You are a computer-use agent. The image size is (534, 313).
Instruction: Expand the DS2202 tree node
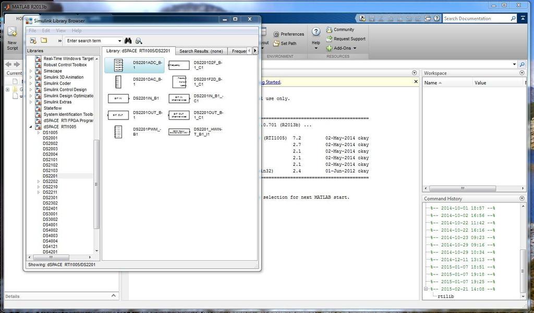point(39,182)
